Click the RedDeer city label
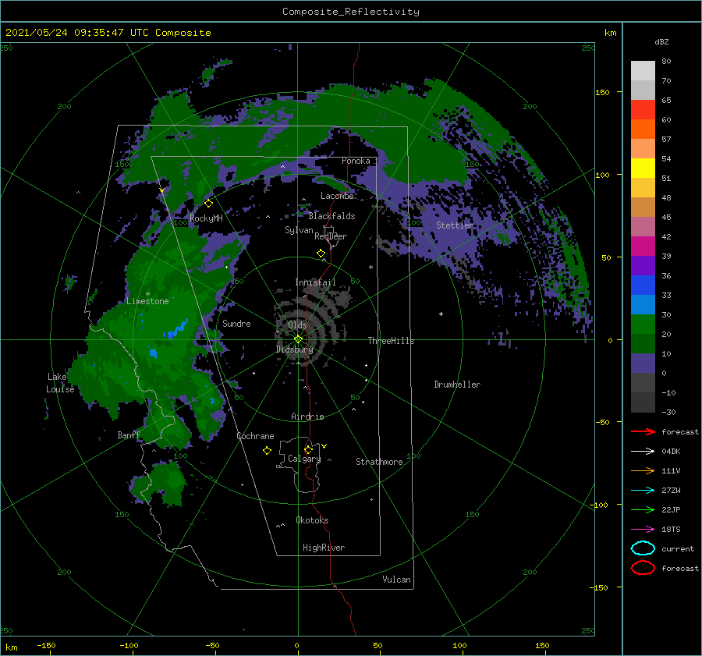Image resolution: width=702 pixels, height=656 pixels. coord(331,236)
